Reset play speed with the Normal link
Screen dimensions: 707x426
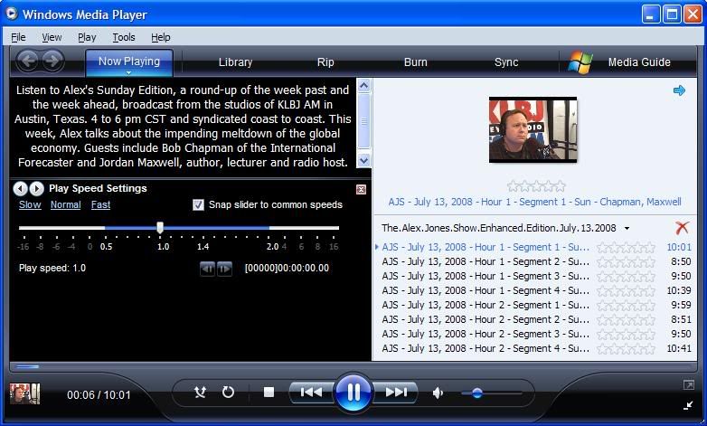[65, 205]
